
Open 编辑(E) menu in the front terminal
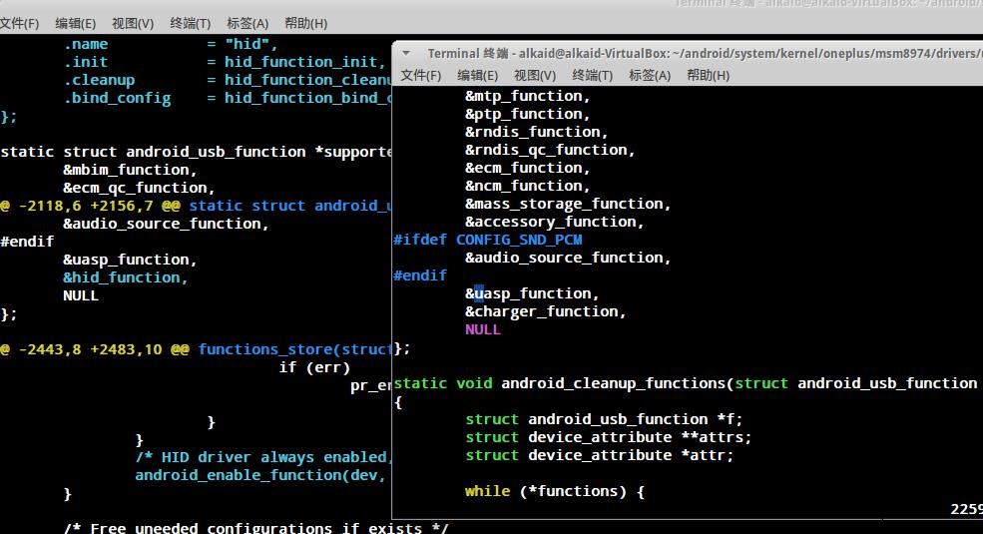click(477, 75)
